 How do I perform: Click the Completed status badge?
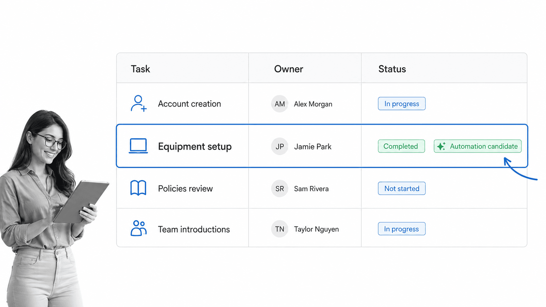pos(401,146)
